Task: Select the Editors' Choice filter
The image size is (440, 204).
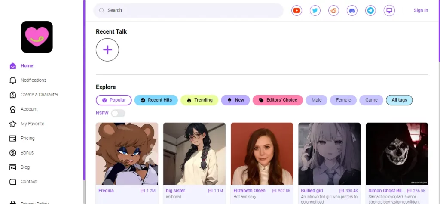Action: tap(278, 100)
